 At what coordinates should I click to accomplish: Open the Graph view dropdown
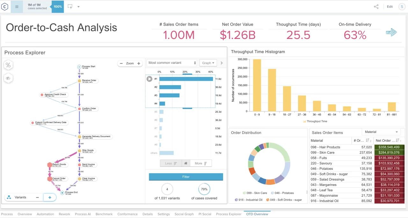[208, 63]
